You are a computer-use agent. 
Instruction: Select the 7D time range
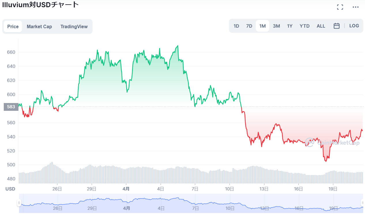pyautogui.click(x=249, y=26)
